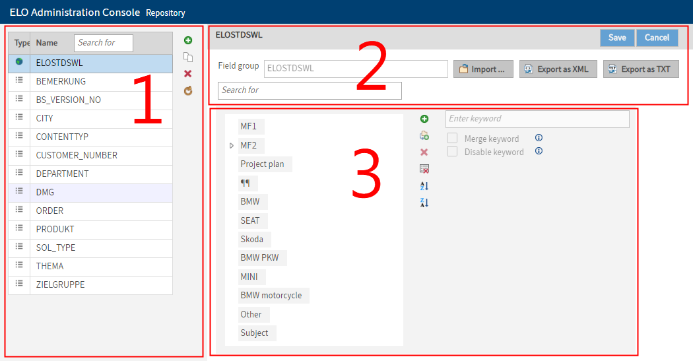
Task: Delete all keywords icon
Action: pos(424,169)
